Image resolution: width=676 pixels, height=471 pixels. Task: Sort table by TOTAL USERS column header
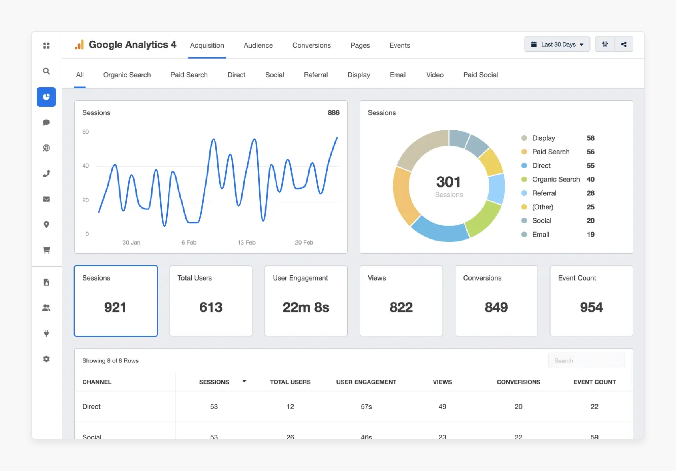click(x=290, y=382)
